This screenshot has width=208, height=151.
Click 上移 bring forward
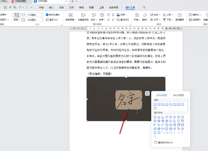168,15
